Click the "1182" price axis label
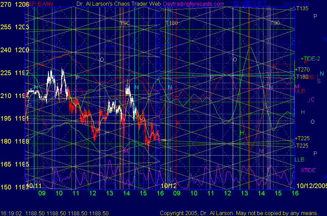Image resolution: width=327 pixels, height=216 pixels. (x=22, y=187)
